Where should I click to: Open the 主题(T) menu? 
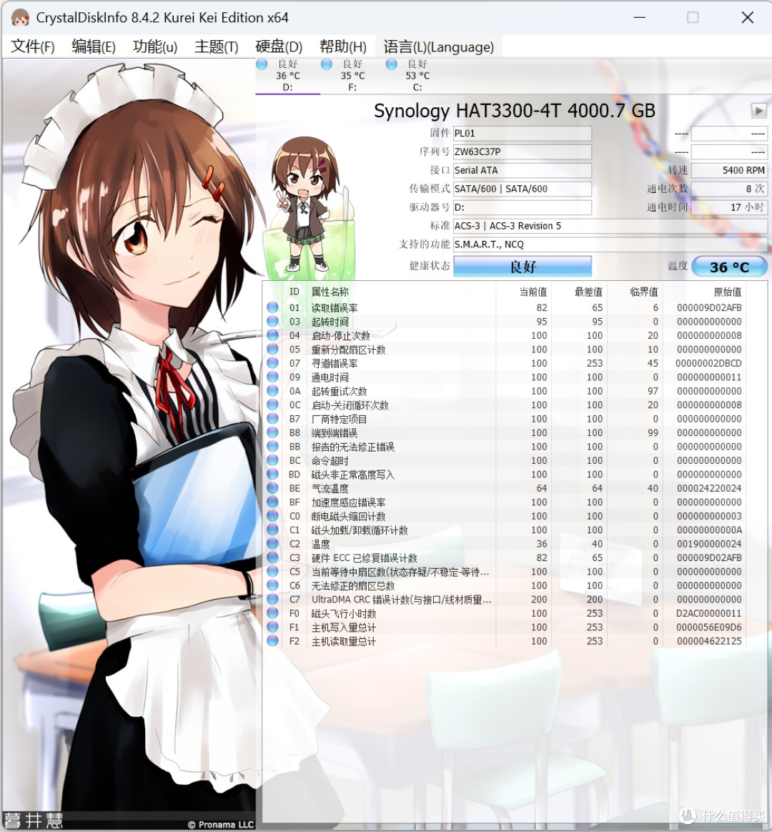point(217,47)
